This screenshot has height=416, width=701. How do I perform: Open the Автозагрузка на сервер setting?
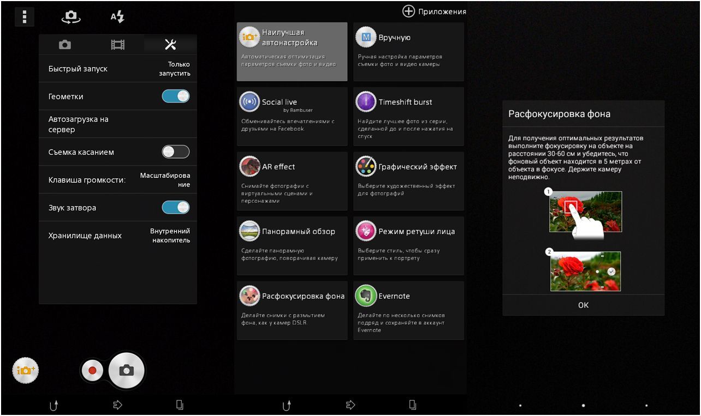pyautogui.click(x=118, y=124)
